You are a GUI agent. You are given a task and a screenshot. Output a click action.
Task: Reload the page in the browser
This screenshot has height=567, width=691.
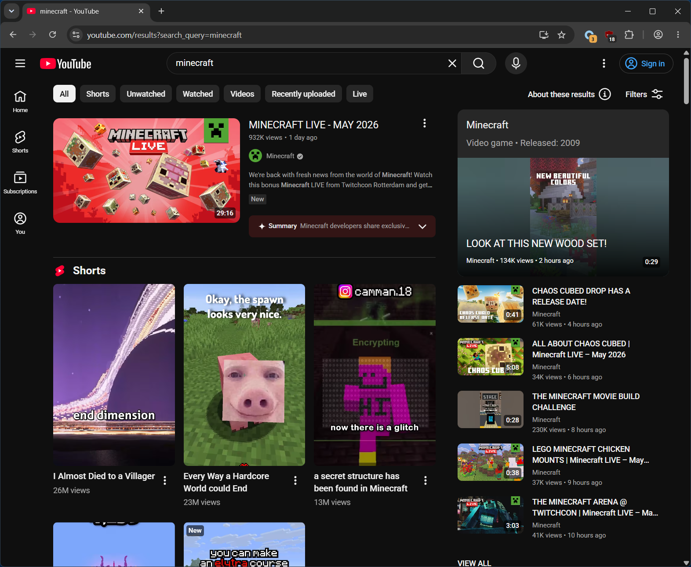click(53, 35)
